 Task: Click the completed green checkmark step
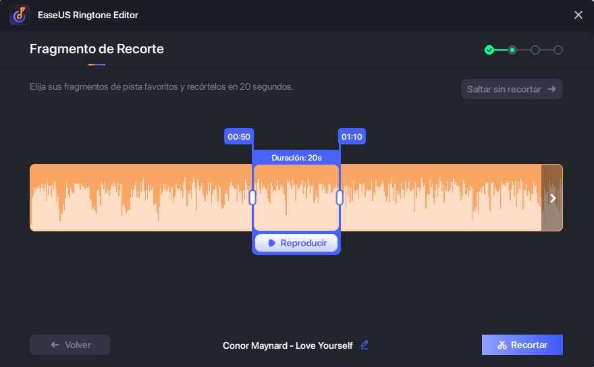[489, 50]
